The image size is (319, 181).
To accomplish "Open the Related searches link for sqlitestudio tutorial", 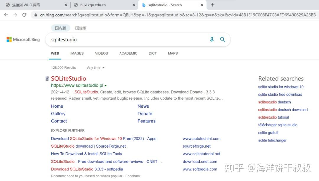I will 273,117.
